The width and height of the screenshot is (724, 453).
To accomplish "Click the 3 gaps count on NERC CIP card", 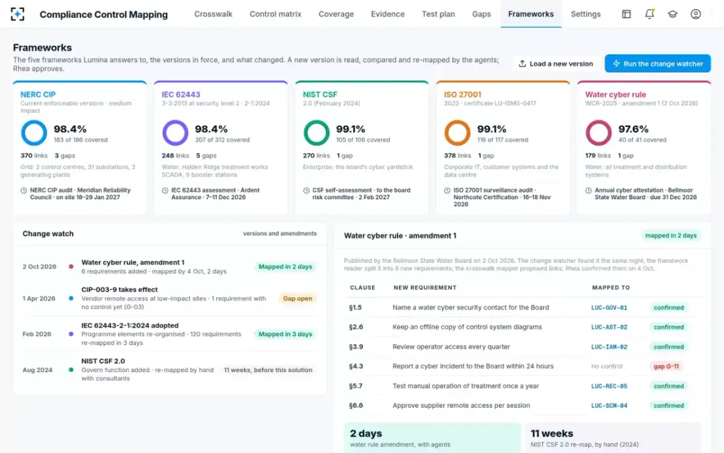I will point(65,156).
